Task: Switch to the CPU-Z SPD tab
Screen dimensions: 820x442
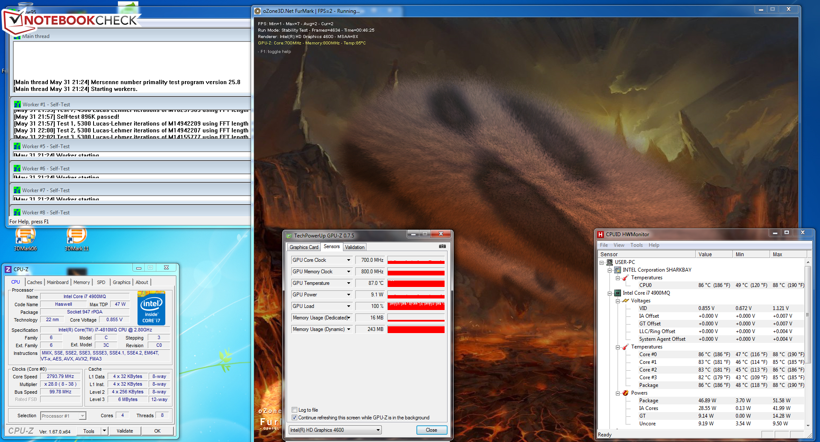Action: (x=101, y=282)
